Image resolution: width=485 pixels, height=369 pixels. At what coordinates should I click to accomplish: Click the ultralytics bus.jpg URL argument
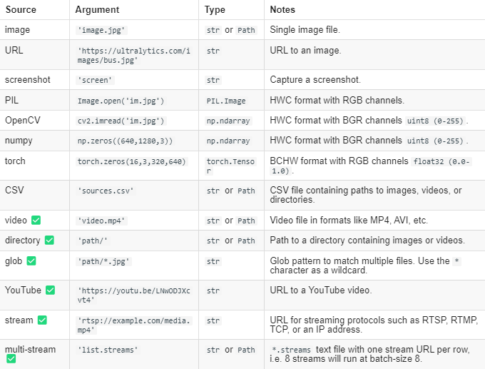pyautogui.click(x=134, y=56)
